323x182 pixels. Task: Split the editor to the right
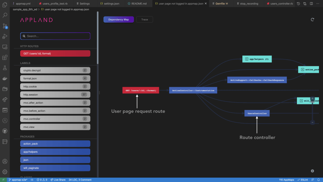311,4
